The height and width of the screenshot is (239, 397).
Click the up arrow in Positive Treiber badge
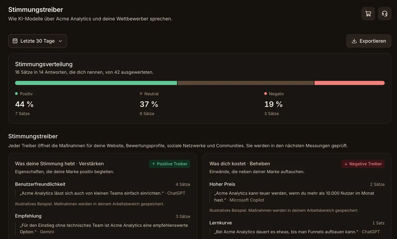click(153, 164)
